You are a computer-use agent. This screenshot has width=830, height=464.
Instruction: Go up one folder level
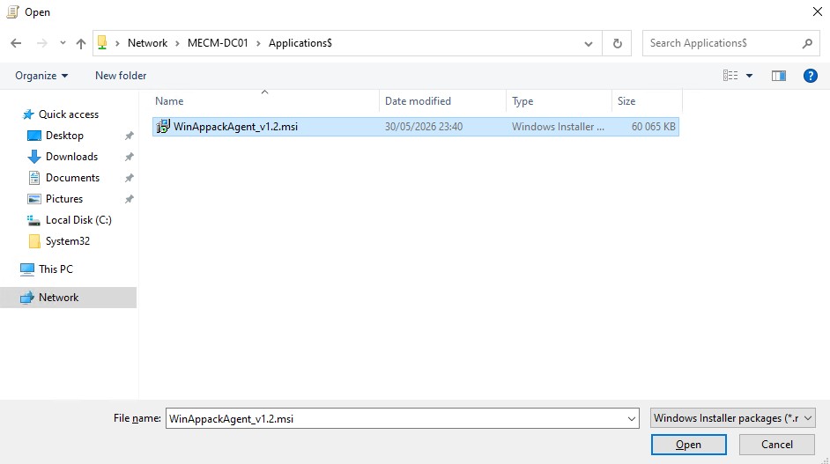[80, 43]
